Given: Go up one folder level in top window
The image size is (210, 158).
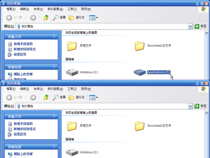Looking at the screenshot, I should tap(46, 18).
